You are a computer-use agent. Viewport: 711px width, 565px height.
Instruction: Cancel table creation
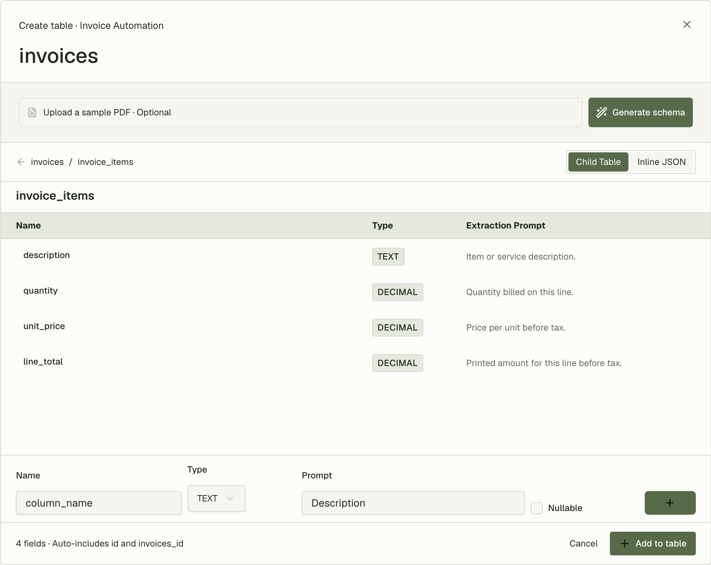click(x=583, y=544)
